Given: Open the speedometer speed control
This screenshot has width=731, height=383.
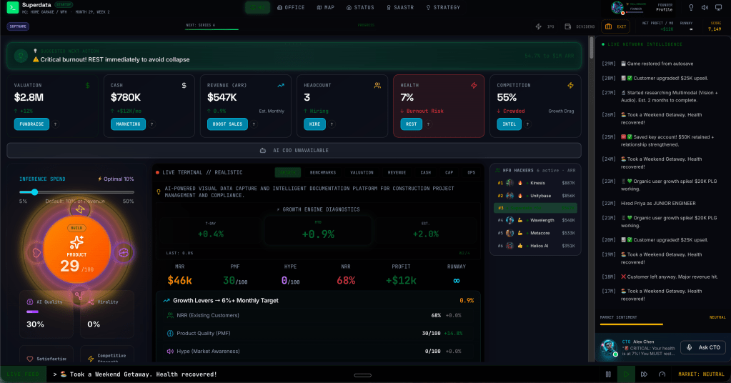Looking at the screenshot, I should click(x=662, y=374).
